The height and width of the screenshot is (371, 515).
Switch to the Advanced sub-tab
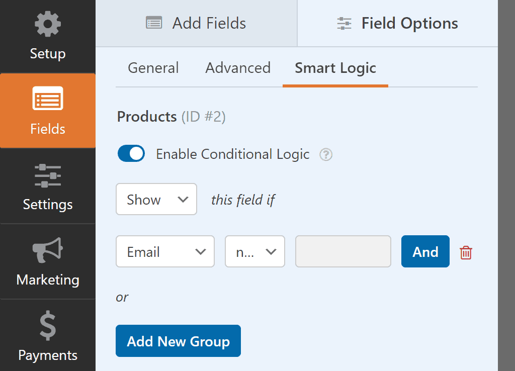(x=238, y=68)
